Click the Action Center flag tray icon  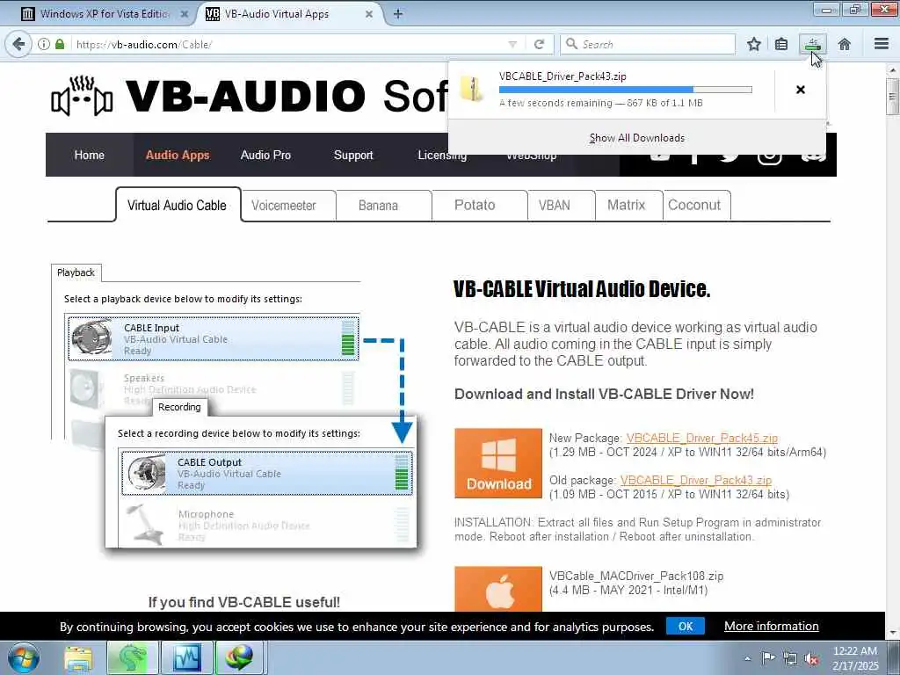(768, 658)
